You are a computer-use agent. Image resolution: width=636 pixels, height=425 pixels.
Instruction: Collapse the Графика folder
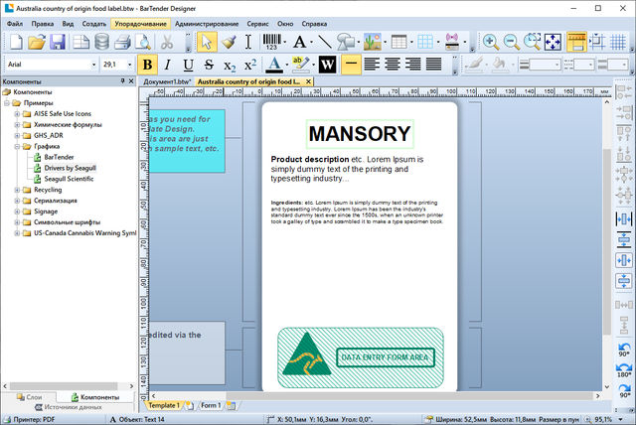[17, 146]
